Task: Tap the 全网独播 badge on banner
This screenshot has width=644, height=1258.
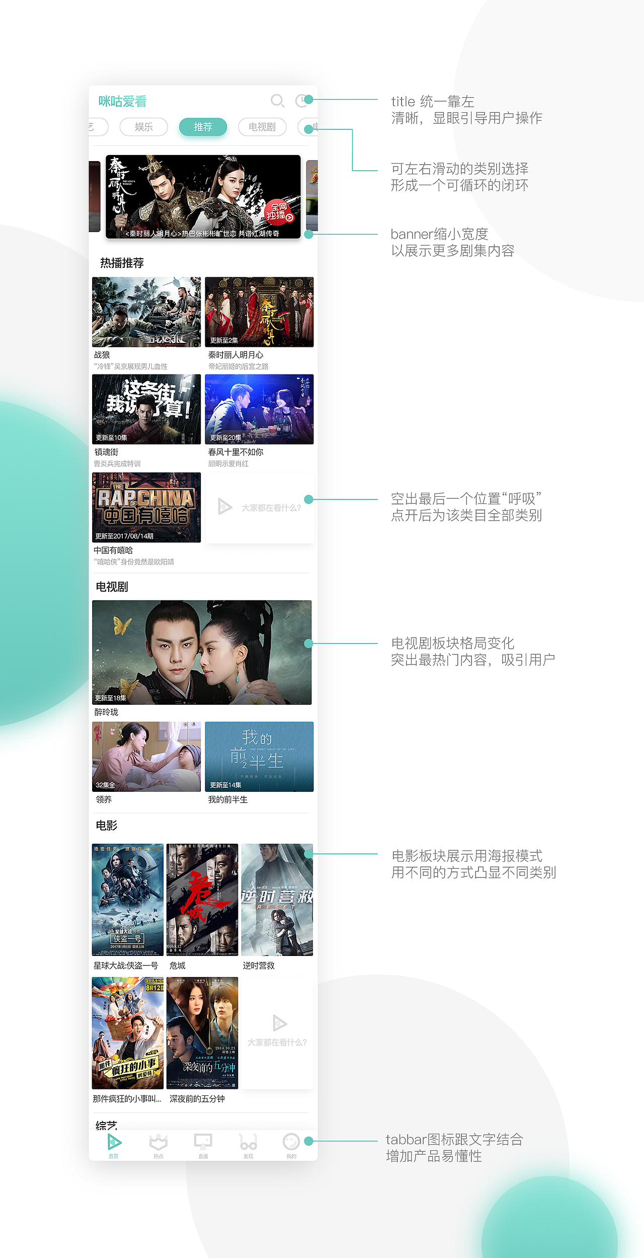Action: point(279,211)
